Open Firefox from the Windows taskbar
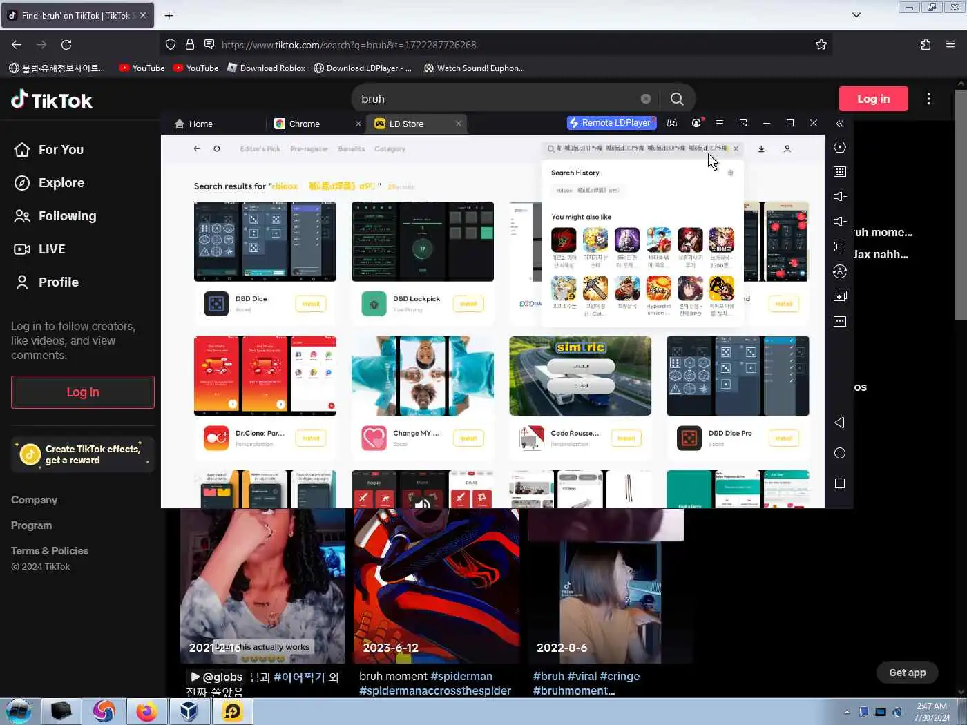This screenshot has height=725, width=967. click(146, 711)
